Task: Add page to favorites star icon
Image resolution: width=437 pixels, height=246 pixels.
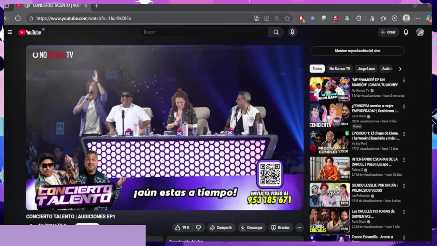Action: 287,18
